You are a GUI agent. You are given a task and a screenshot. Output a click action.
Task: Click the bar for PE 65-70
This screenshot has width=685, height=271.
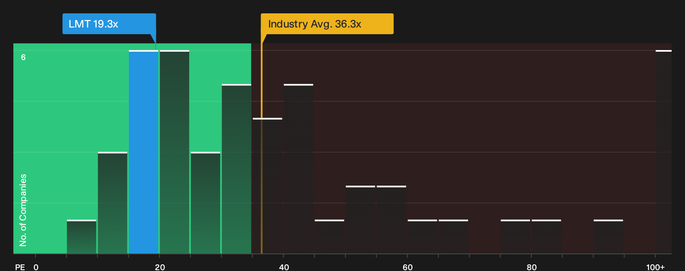[x=453, y=236]
